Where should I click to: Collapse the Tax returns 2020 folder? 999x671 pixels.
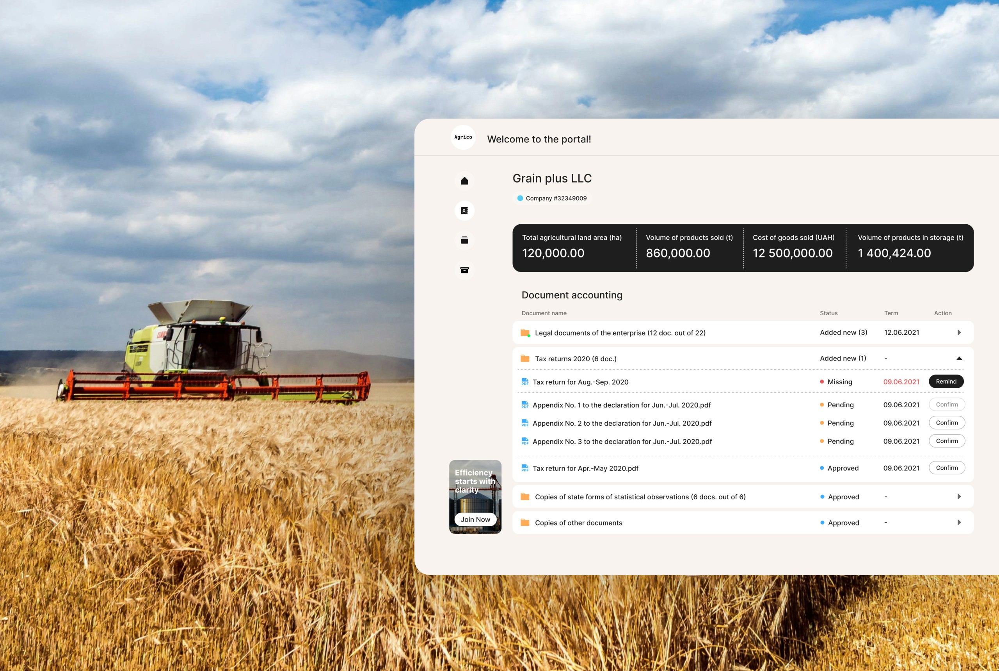click(x=960, y=358)
